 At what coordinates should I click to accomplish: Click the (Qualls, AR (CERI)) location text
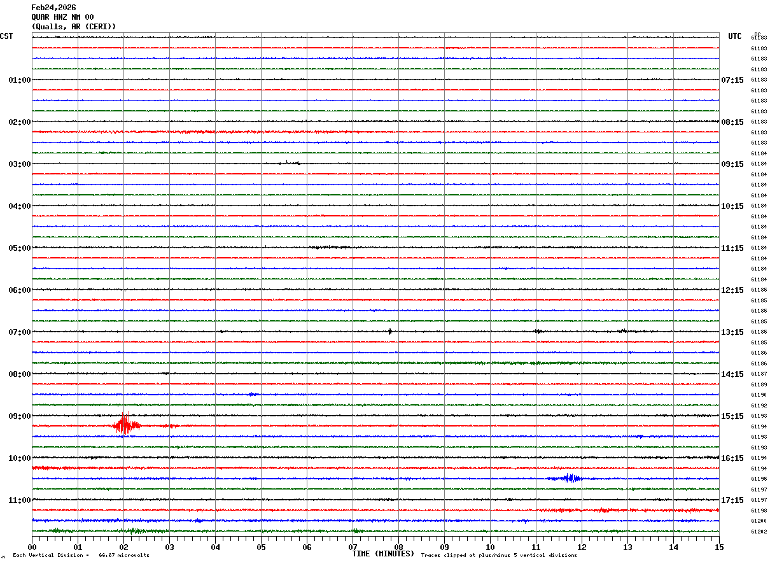click(x=74, y=27)
